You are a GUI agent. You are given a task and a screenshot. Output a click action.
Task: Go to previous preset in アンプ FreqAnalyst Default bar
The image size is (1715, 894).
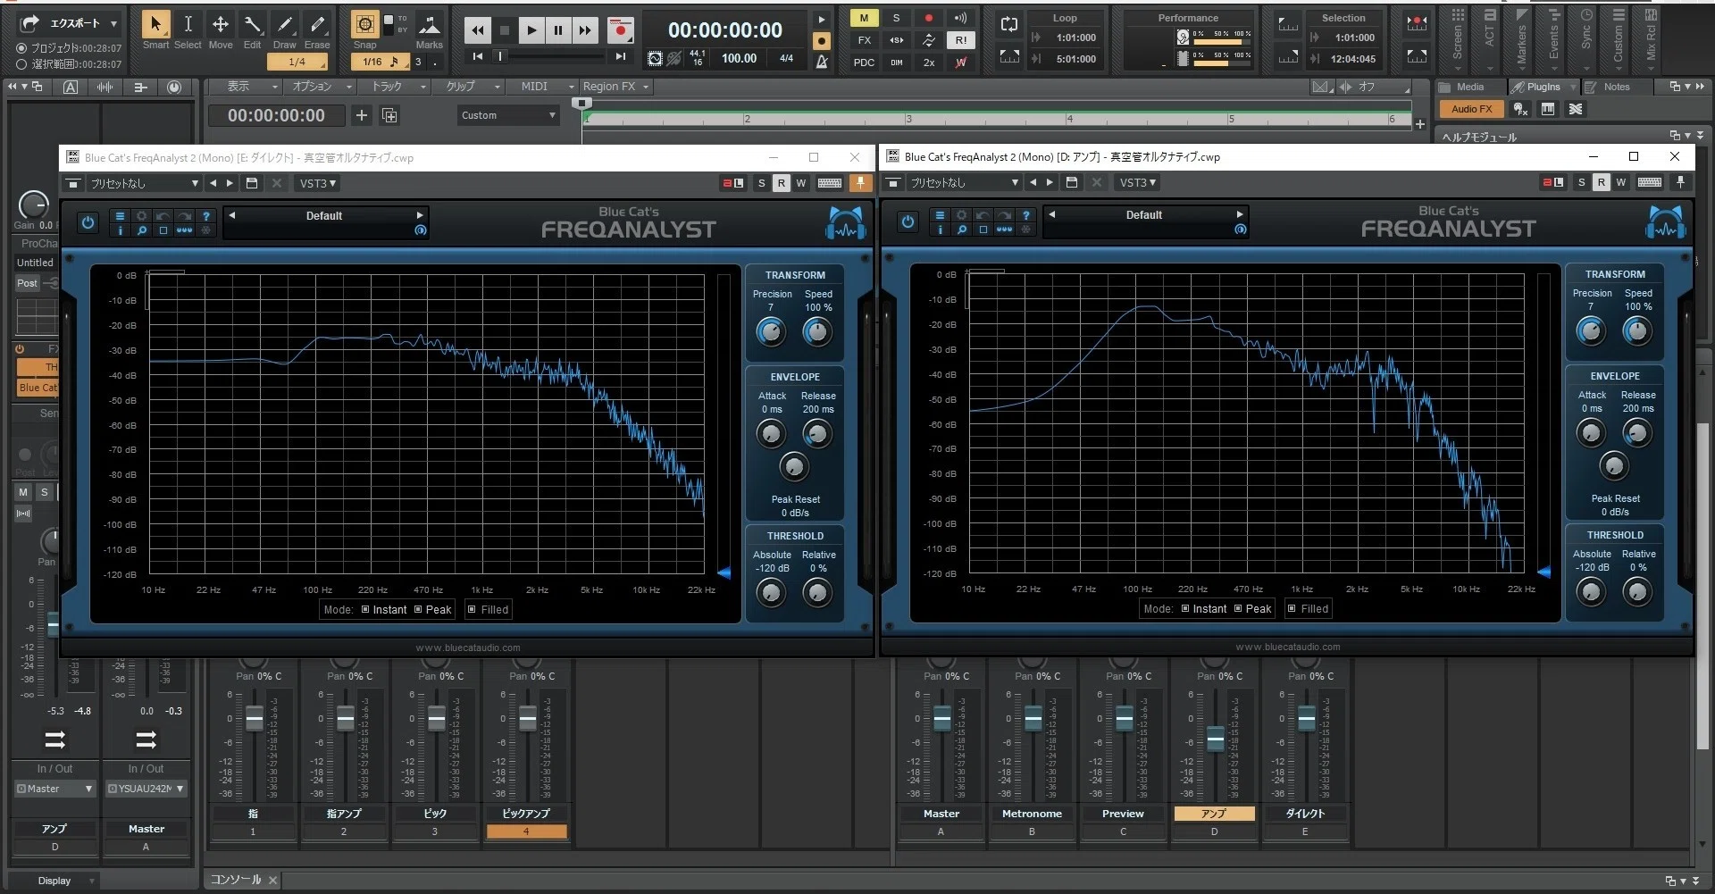coord(1052,214)
